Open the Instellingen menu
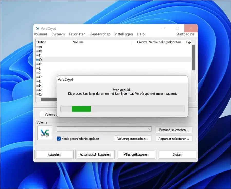 pos(124,34)
